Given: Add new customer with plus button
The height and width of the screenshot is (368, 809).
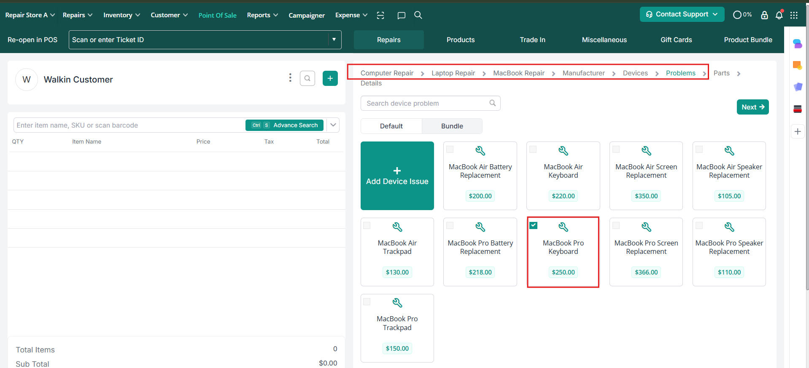Looking at the screenshot, I should [330, 78].
